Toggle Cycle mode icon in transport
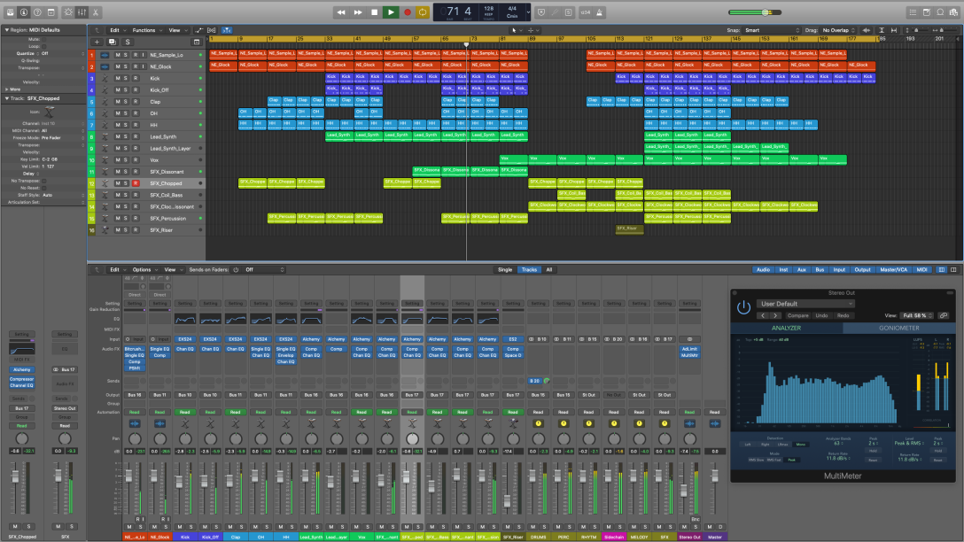 [x=422, y=12]
